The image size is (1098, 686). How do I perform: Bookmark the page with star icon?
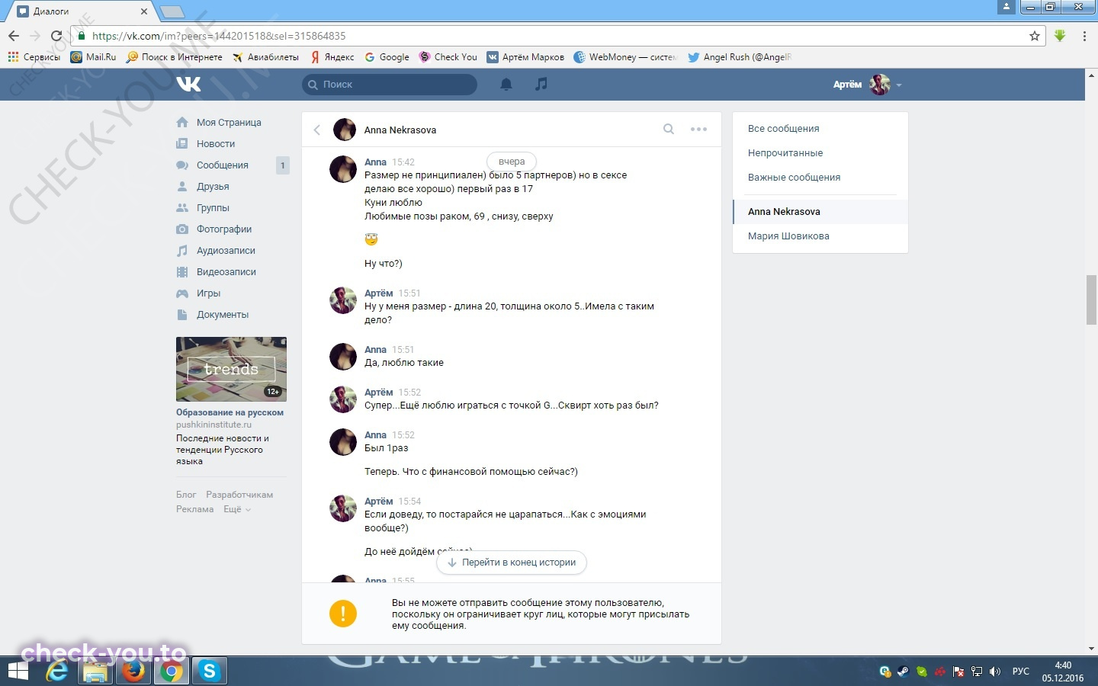click(x=1035, y=36)
